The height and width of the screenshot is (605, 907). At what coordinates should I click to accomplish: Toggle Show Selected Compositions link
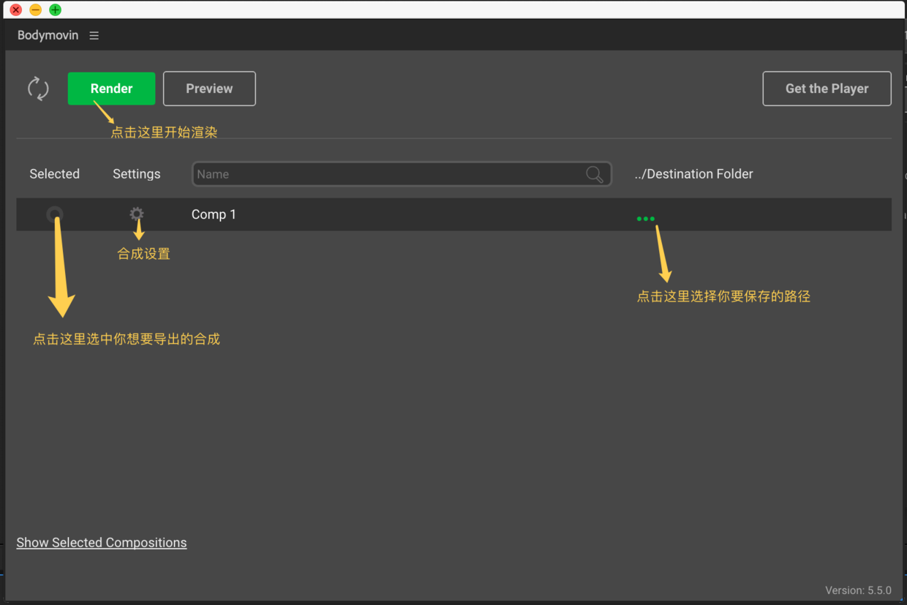pyautogui.click(x=102, y=543)
